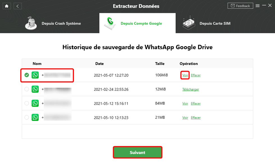Click the 84MB size value
The image size is (275, 163).
click(x=160, y=103)
